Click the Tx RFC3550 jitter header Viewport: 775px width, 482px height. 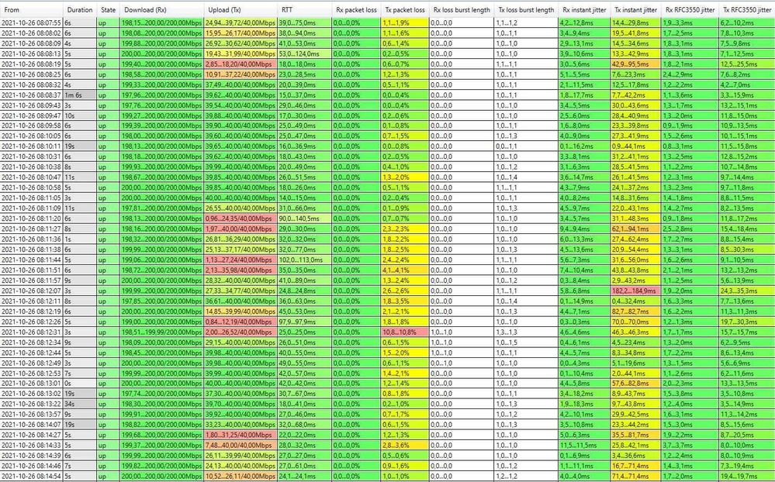tap(747, 9)
